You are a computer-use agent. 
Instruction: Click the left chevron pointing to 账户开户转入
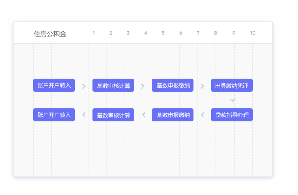coord(84,115)
